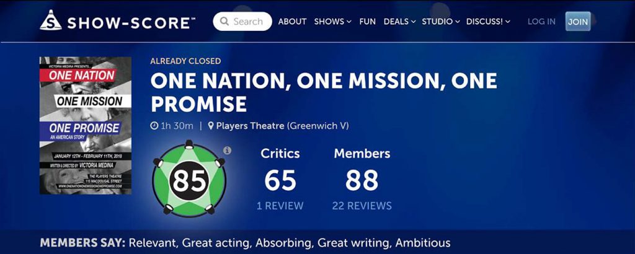Focus the Search input field
The height and width of the screenshot is (254, 635).
242,22
